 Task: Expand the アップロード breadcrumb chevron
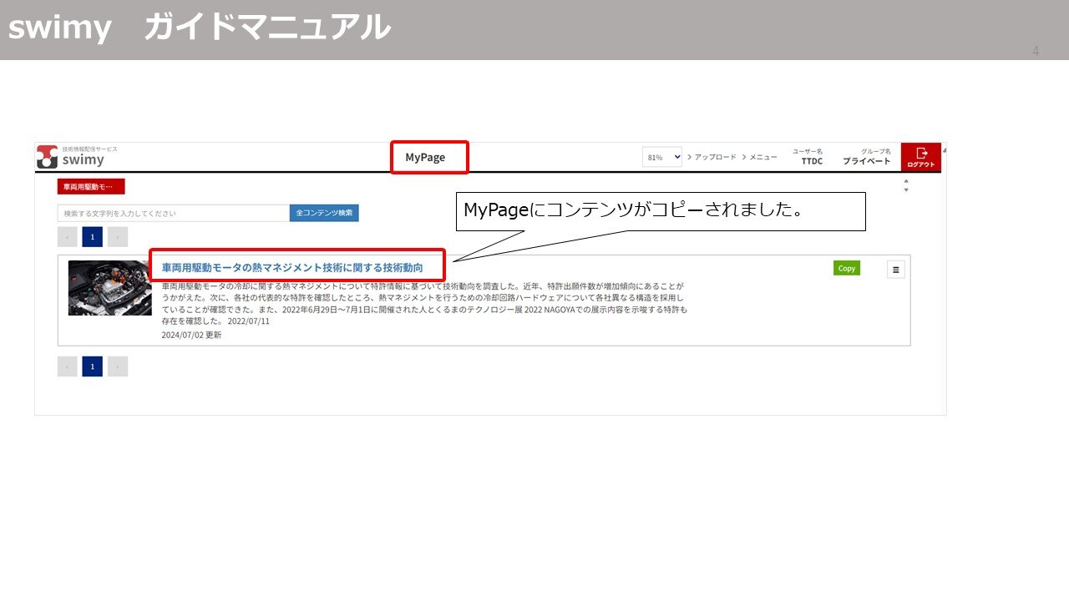[689, 155]
